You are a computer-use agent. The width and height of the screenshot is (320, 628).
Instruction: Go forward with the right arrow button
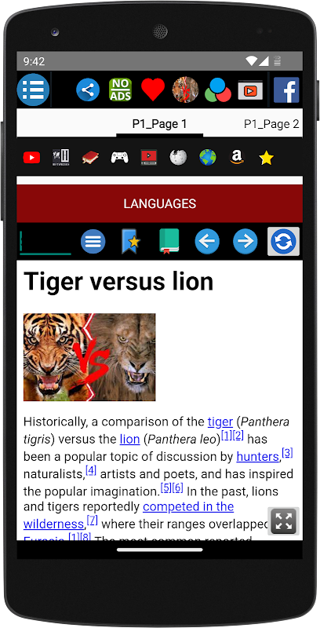point(245,242)
